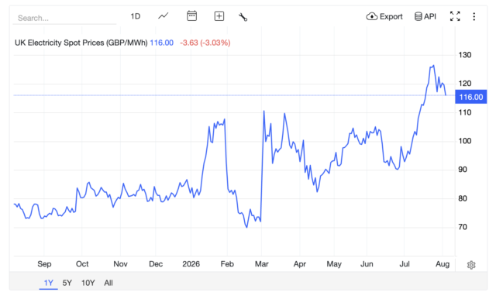Screen dimensions: 496x299
Task: Toggle fullscreen chart view
Action: 455,16
